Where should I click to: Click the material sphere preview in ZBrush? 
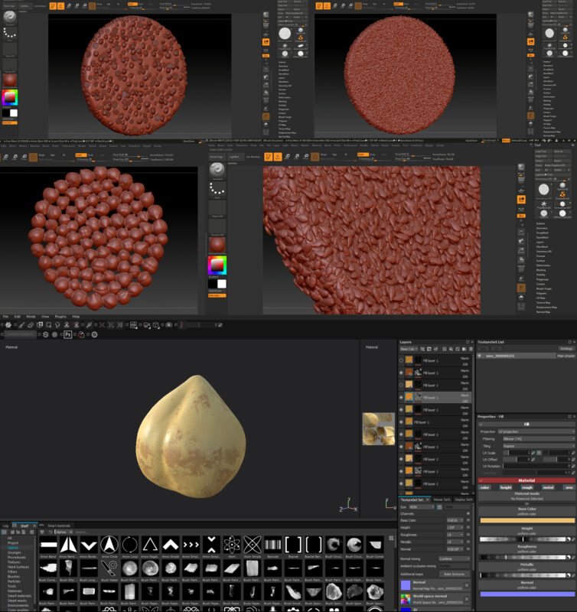coord(10,80)
